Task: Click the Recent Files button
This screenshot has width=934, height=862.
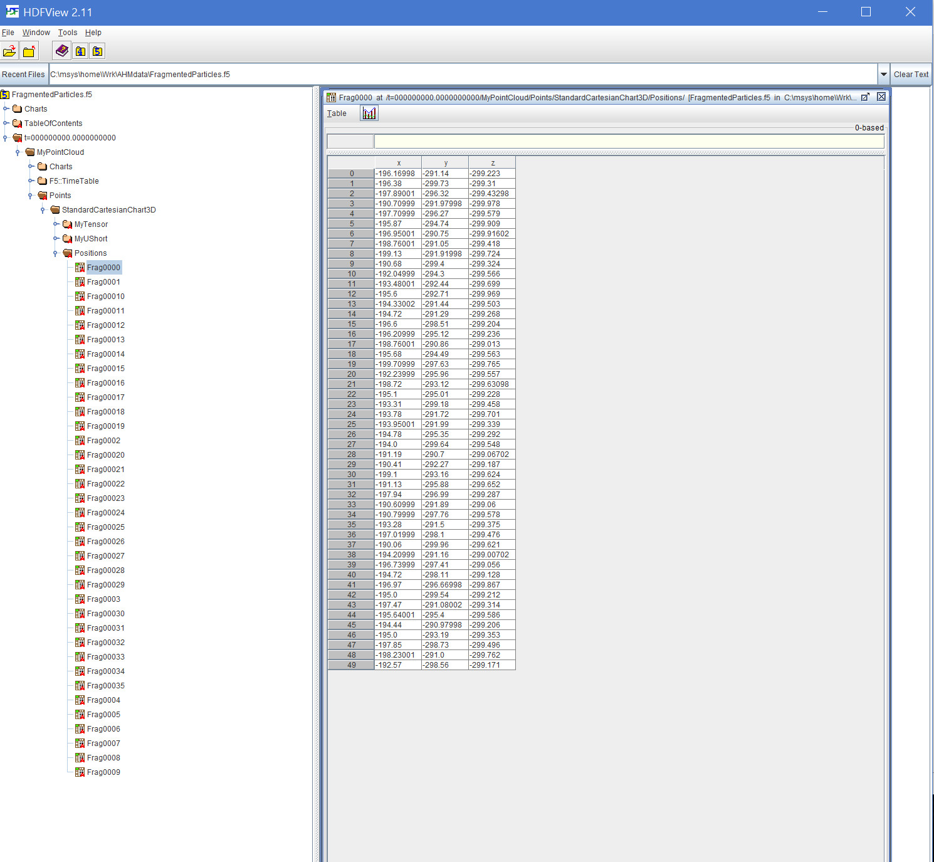Action: [24, 75]
